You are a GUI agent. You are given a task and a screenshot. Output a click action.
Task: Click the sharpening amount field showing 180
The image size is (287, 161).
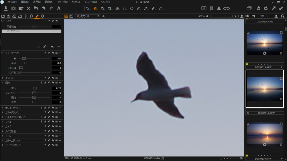click(57, 59)
